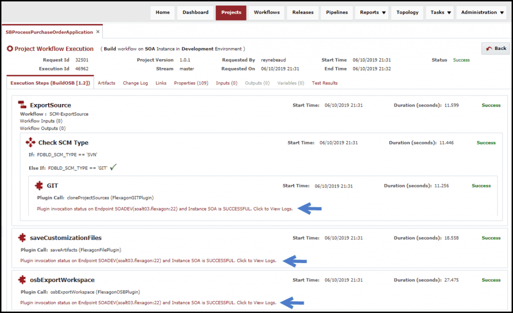Open the Reports dropdown menu

coord(371,12)
